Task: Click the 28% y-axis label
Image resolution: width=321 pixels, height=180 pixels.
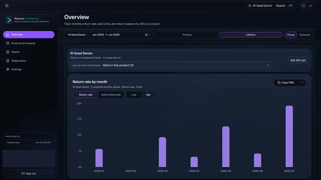Action: click(79, 104)
